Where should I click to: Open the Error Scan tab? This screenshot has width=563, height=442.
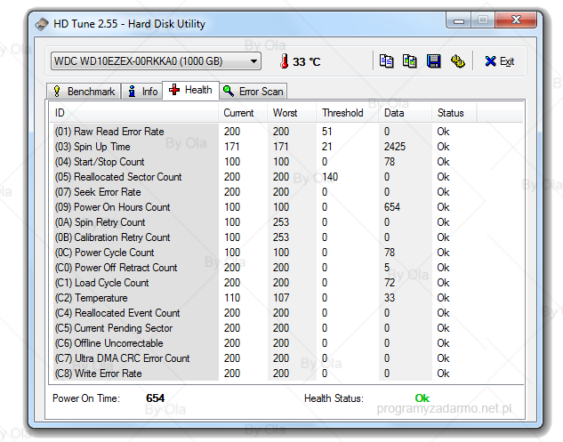(x=253, y=92)
